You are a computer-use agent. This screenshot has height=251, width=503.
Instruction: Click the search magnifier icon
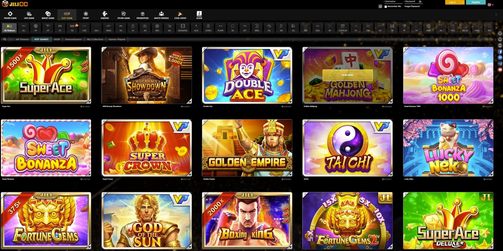coord(5,39)
